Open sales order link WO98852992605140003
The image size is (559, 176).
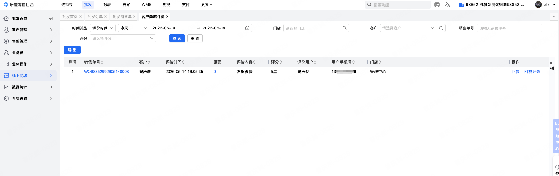pos(107,72)
